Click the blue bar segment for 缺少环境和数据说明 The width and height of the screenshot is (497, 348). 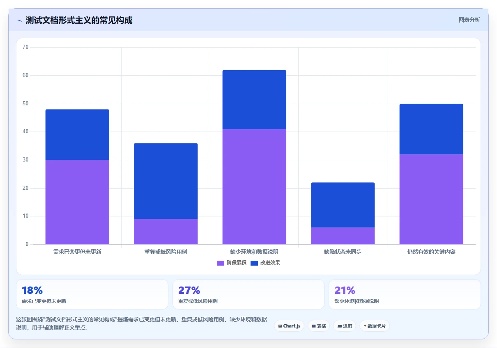pyautogui.click(x=254, y=100)
